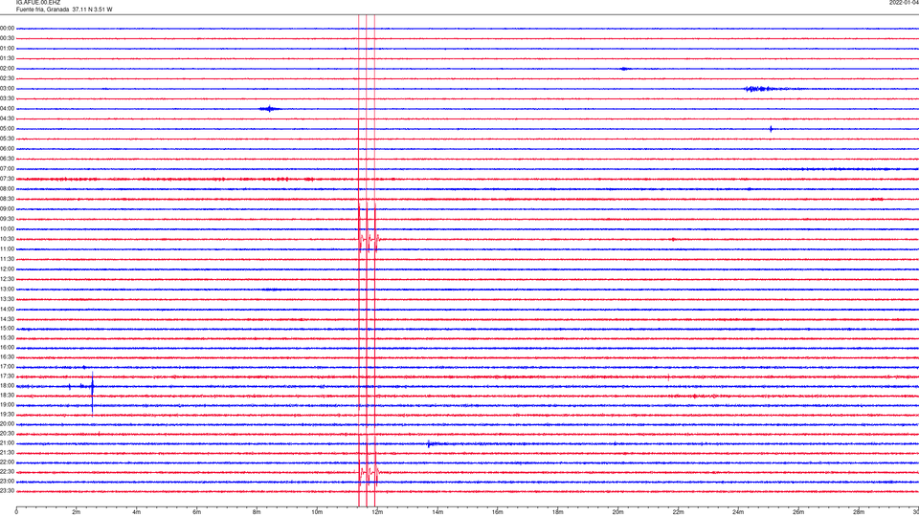This screenshot has height=516, width=919.
Task: Click the 18m tick label on time axis
Action: pos(558,512)
